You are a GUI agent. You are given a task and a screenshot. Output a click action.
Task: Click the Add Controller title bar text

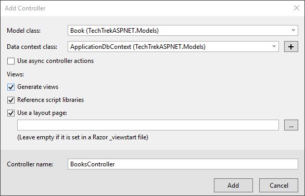pos(25,8)
